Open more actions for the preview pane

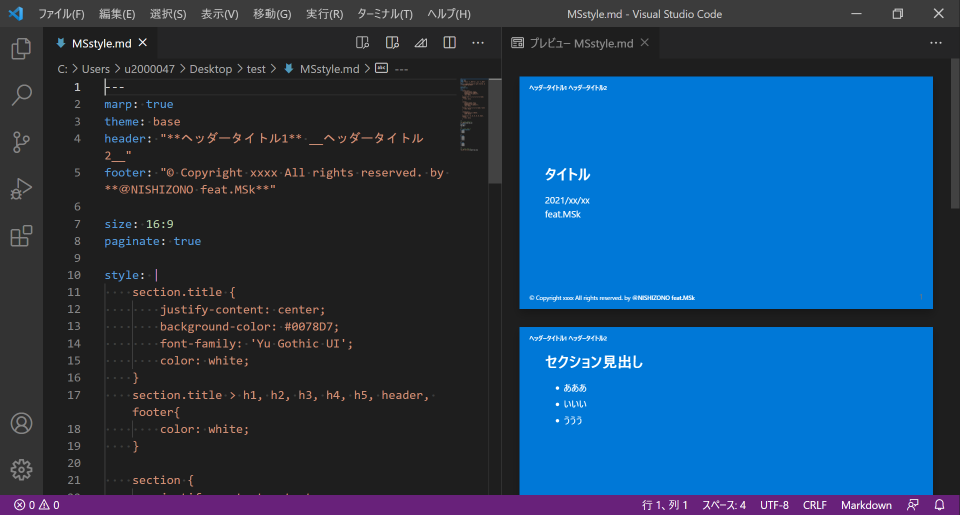click(936, 43)
